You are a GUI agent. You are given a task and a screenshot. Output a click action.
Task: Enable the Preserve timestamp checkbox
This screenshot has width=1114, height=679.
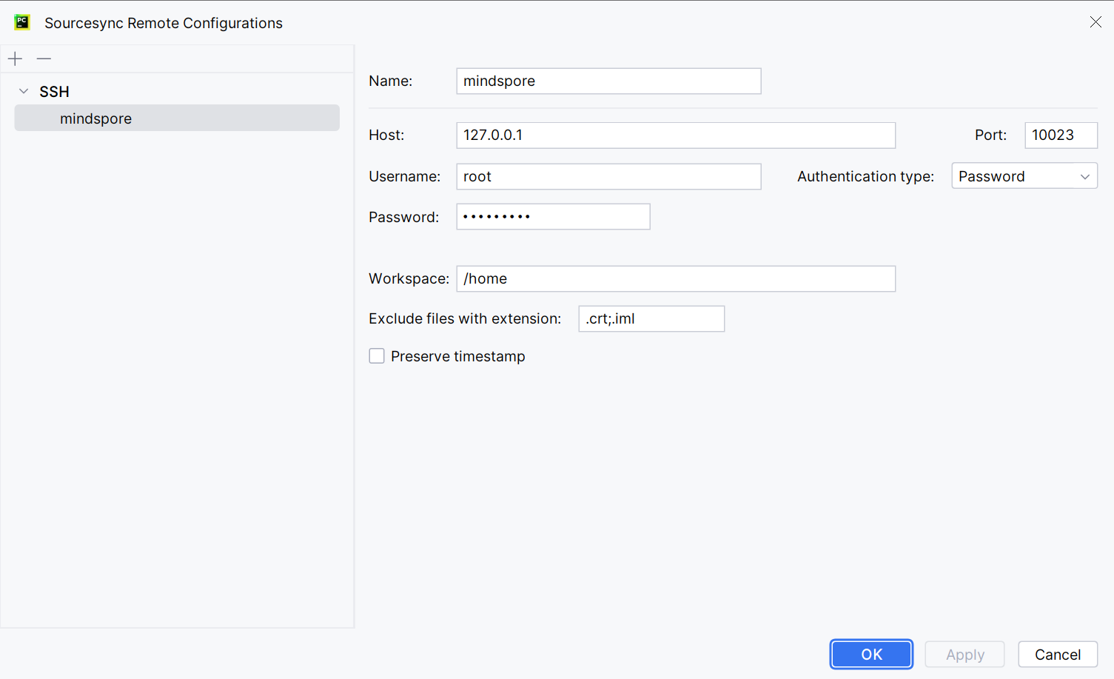pos(377,356)
